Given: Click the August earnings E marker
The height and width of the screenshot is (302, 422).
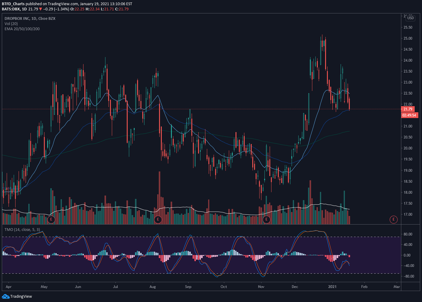Looking at the screenshot, I should (x=158, y=220).
